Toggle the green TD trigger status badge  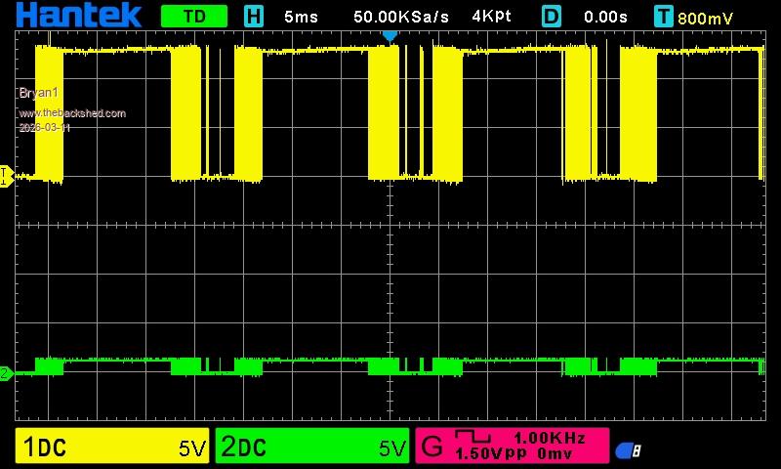coord(193,17)
